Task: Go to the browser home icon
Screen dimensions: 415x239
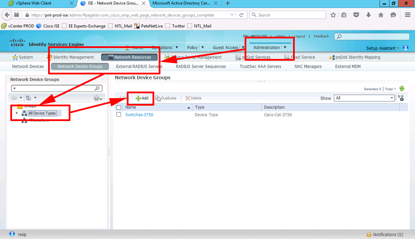Action: click(381, 15)
